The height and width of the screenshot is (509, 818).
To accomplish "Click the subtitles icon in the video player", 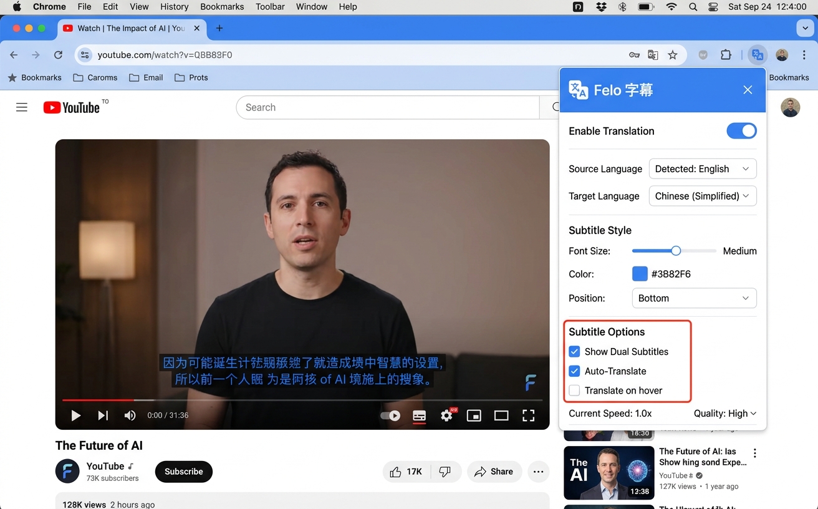I will [x=419, y=415].
